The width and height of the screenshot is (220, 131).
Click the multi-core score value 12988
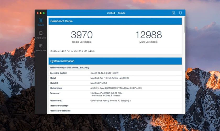pos(148,35)
